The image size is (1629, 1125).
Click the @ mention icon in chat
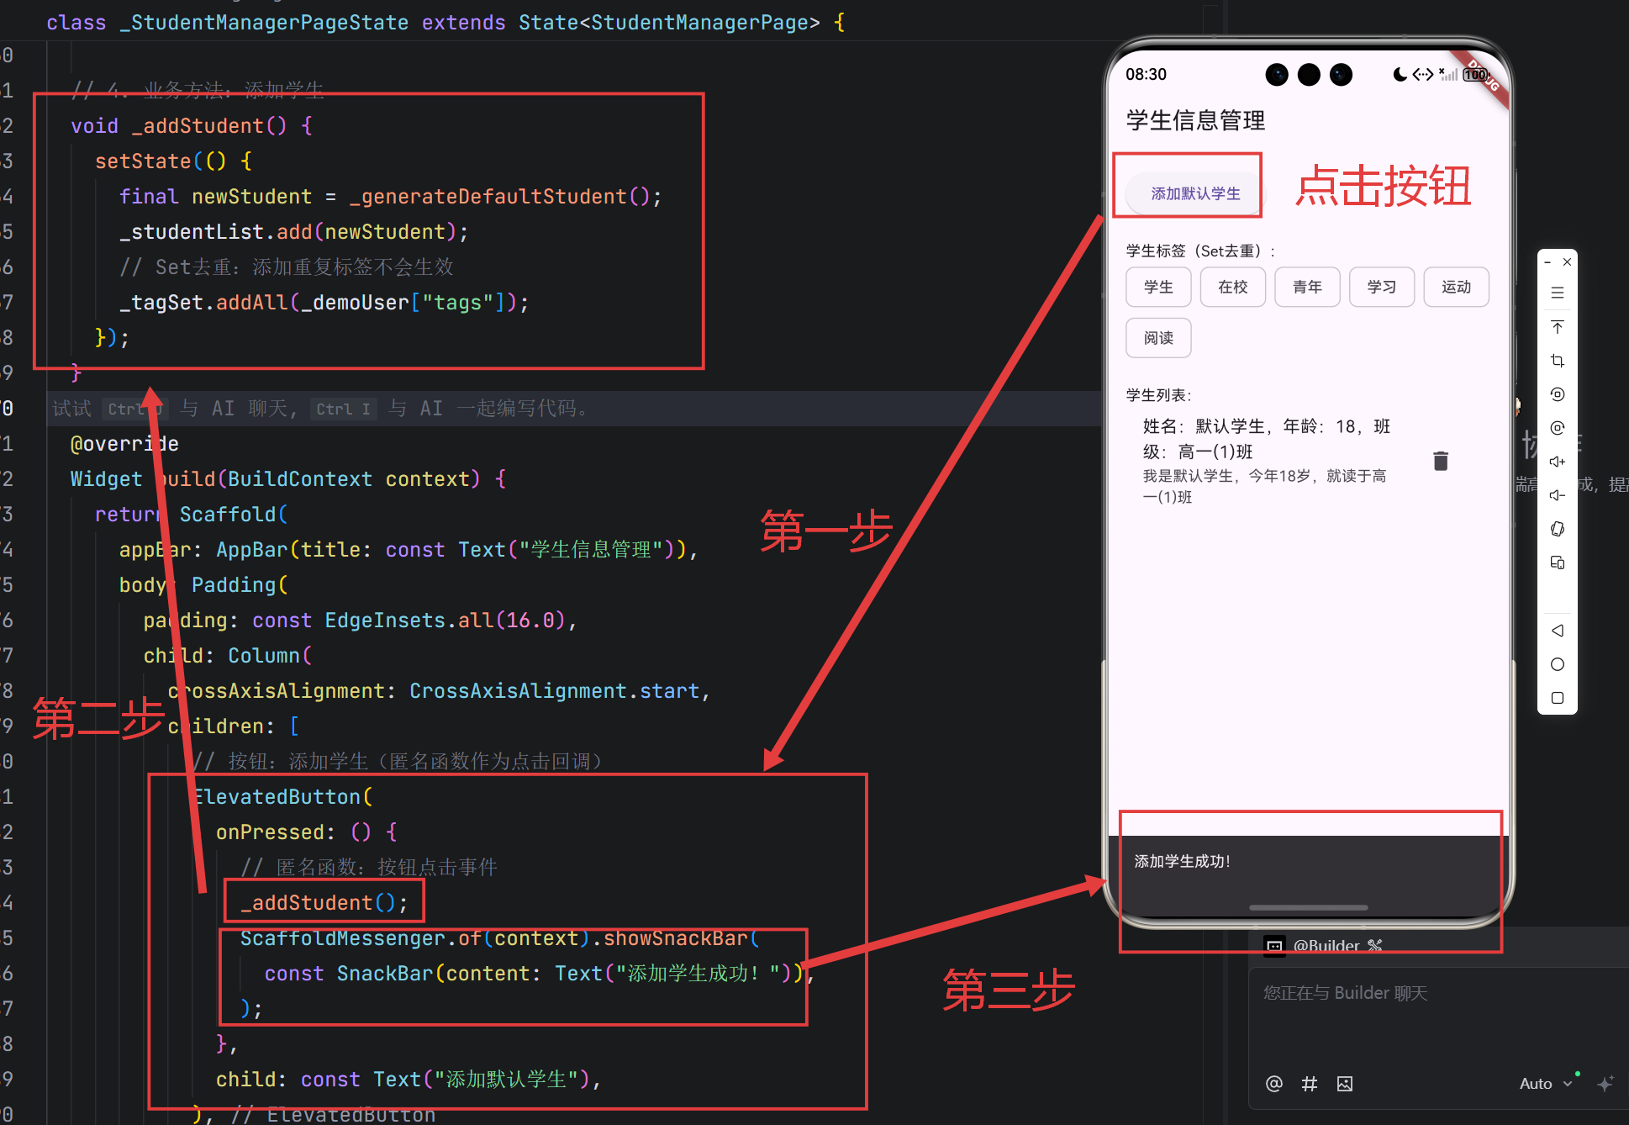(x=1273, y=1084)
